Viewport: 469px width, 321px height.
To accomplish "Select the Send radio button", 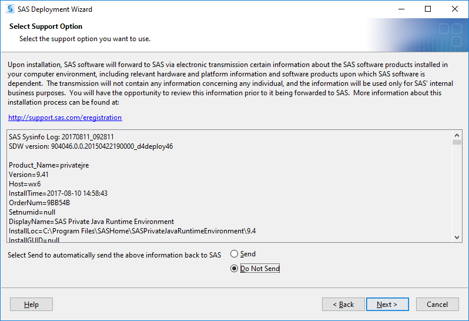I will point(234,254).
